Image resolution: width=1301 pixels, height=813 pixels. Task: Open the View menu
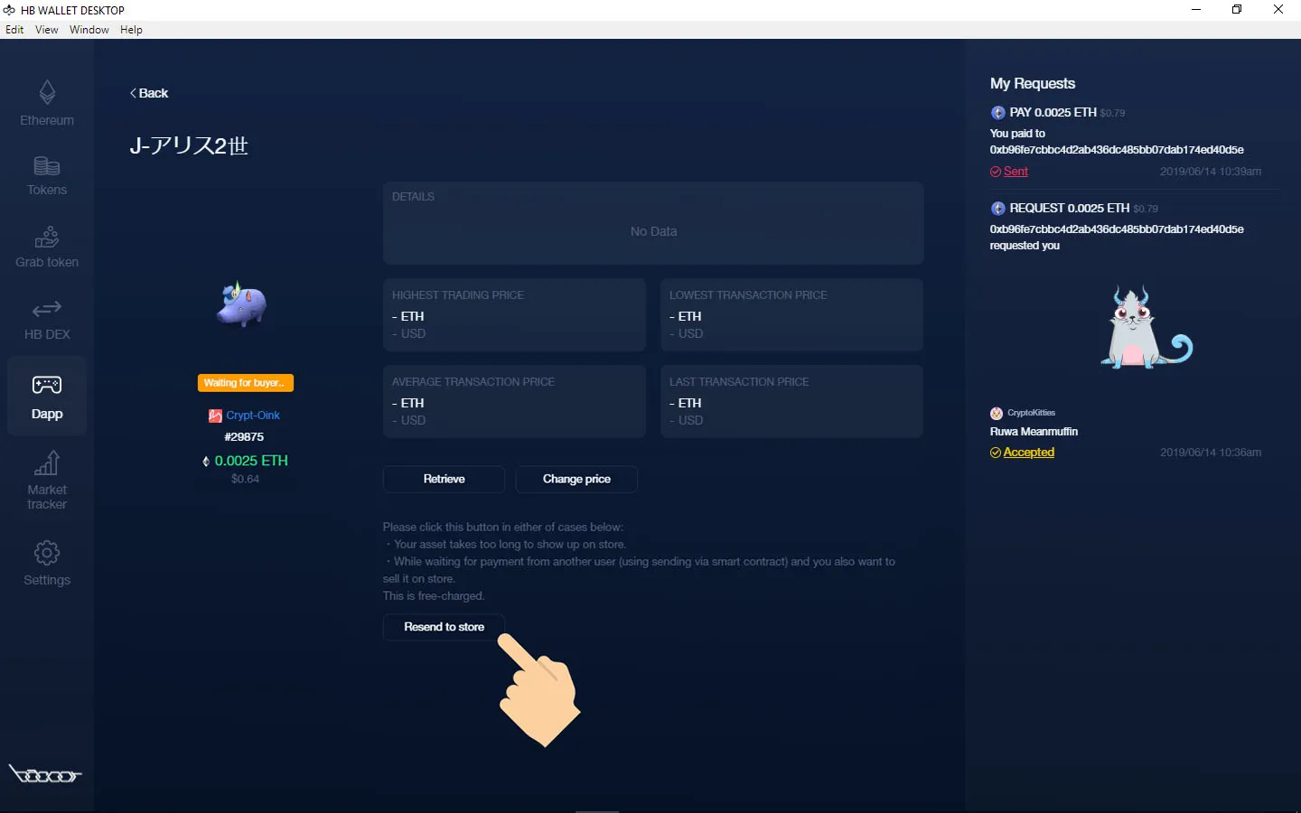click(x=46, y=30)
